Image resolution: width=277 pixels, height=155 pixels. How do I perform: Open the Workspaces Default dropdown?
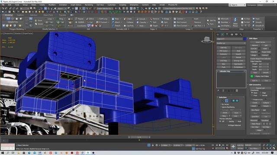[x=267, y=5]
